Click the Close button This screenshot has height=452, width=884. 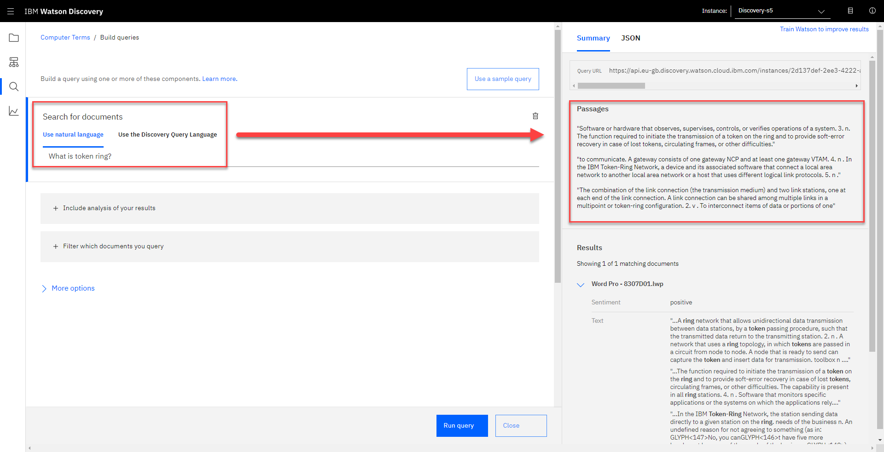pyautogui.click(x=521, y=426)
